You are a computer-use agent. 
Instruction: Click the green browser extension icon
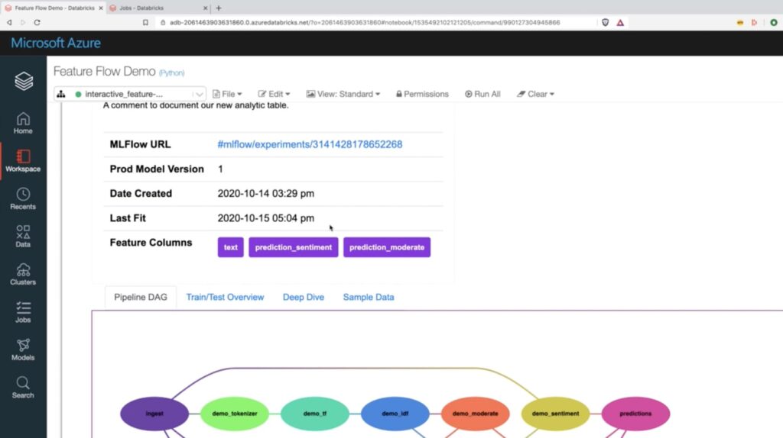pos(774,22)
